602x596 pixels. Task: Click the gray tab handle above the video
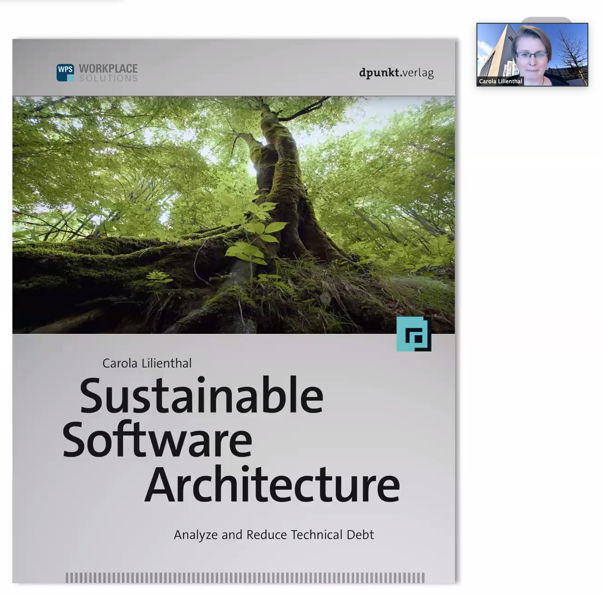[x=546, y=20]
